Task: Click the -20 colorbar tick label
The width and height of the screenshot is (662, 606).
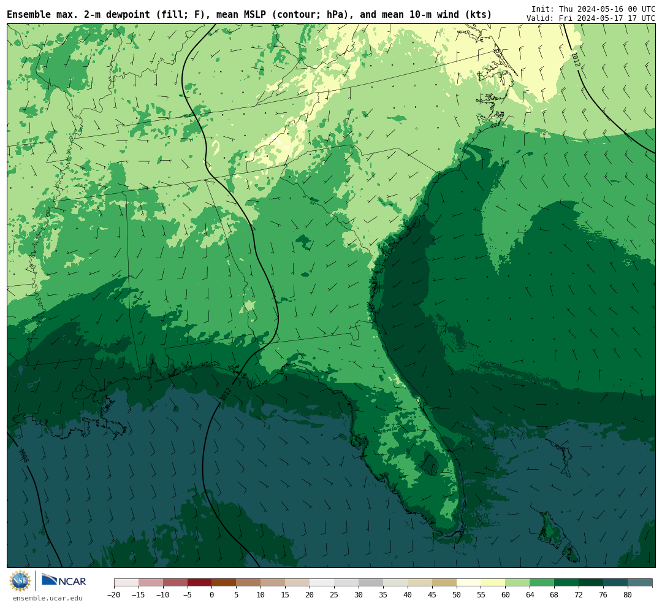Action: pos(114,595)
